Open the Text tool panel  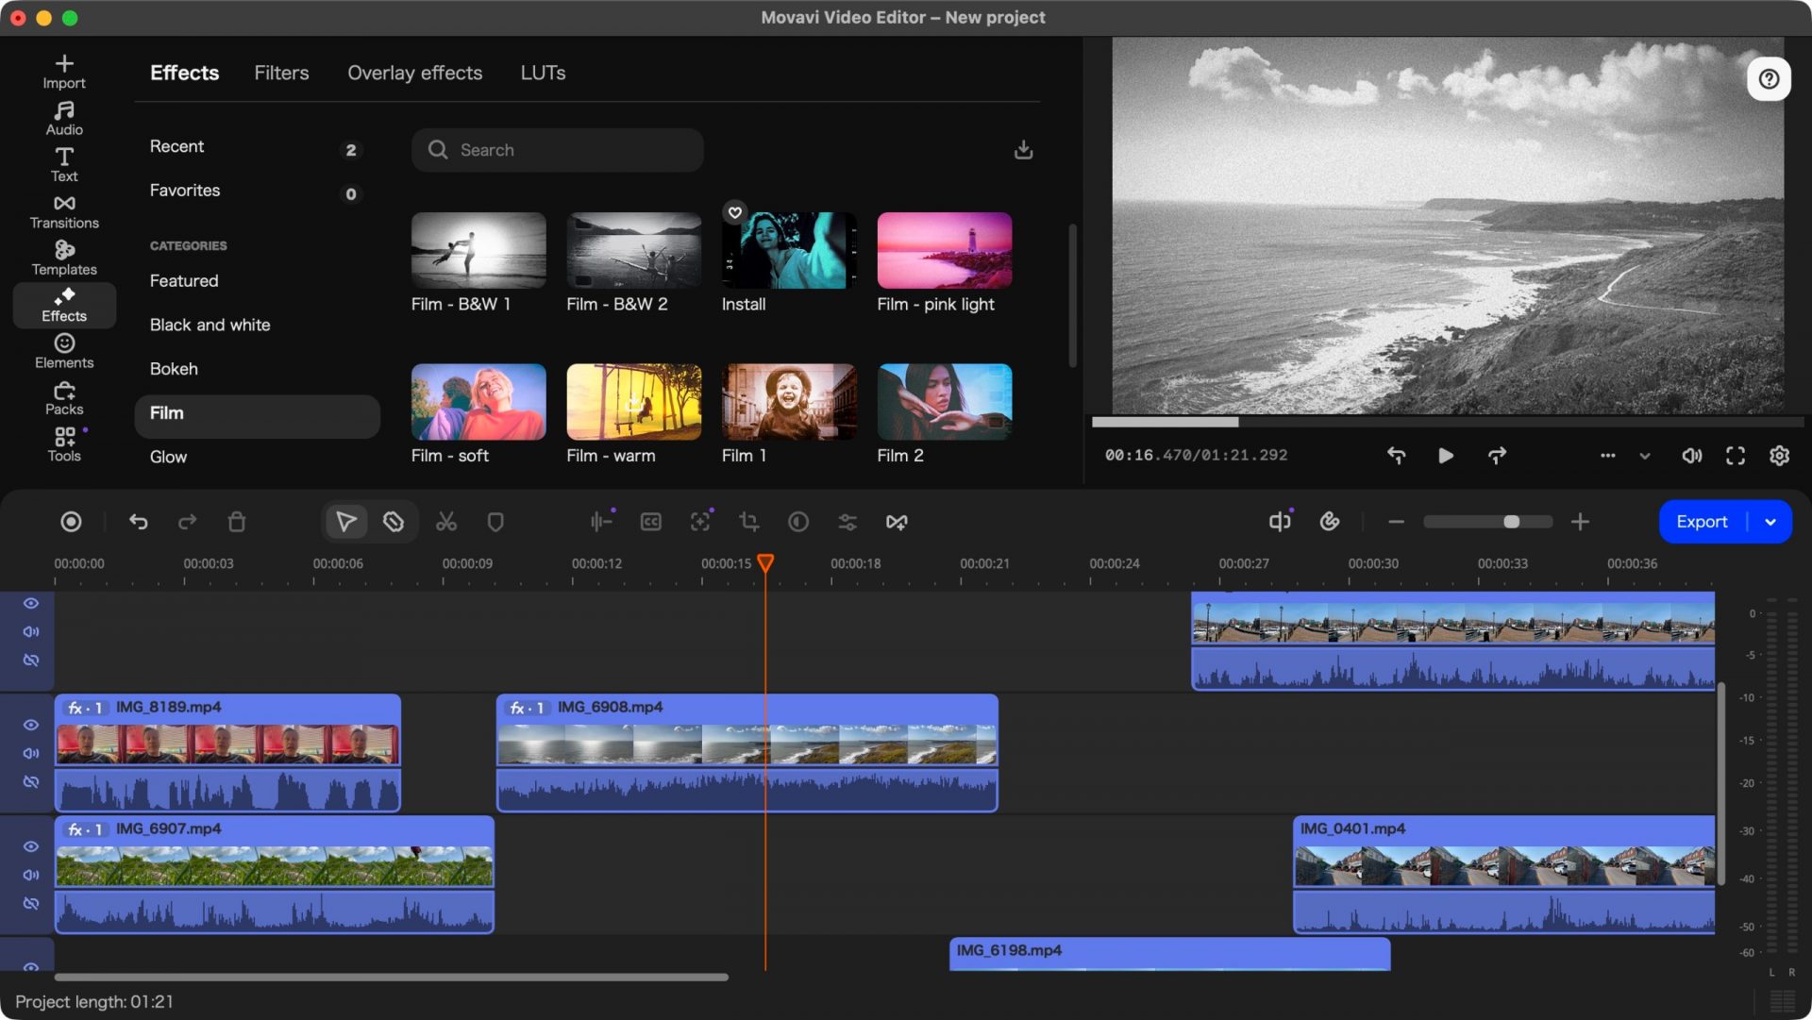pos(64,165)
